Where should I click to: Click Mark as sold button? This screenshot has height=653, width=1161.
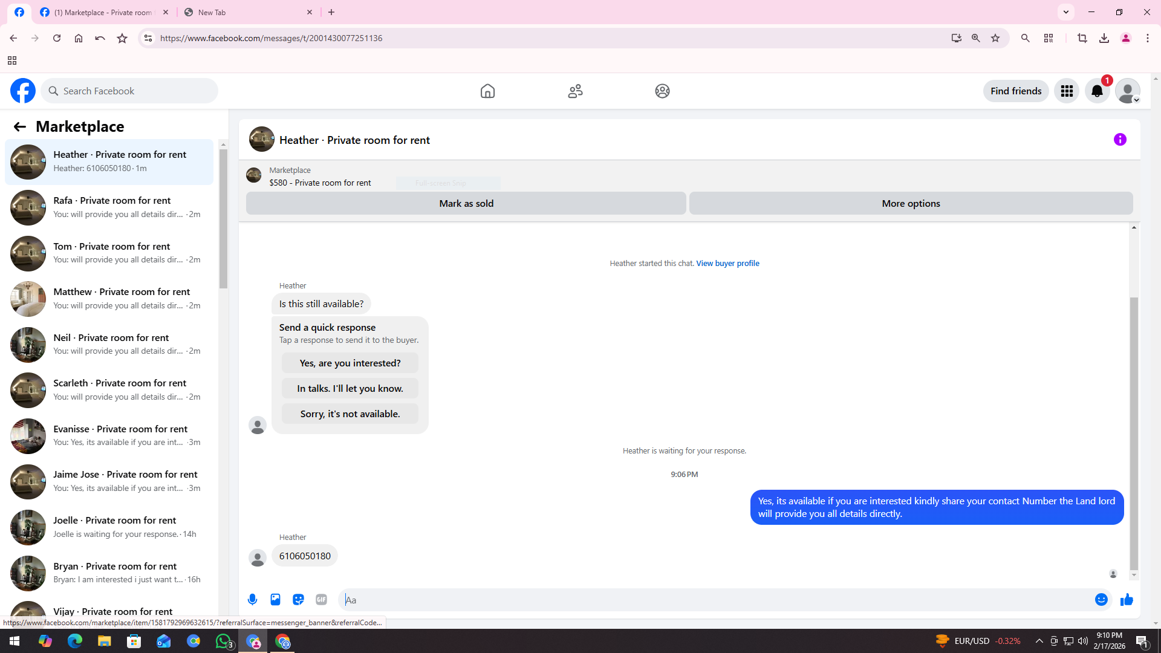click(466, 203)
